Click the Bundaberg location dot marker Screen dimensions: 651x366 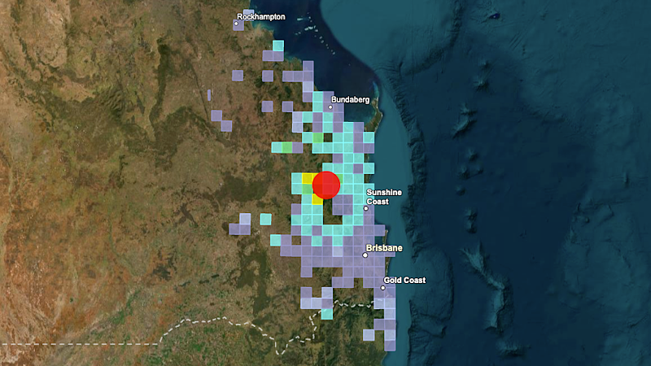pyautogui.click(x=330, y=107)
